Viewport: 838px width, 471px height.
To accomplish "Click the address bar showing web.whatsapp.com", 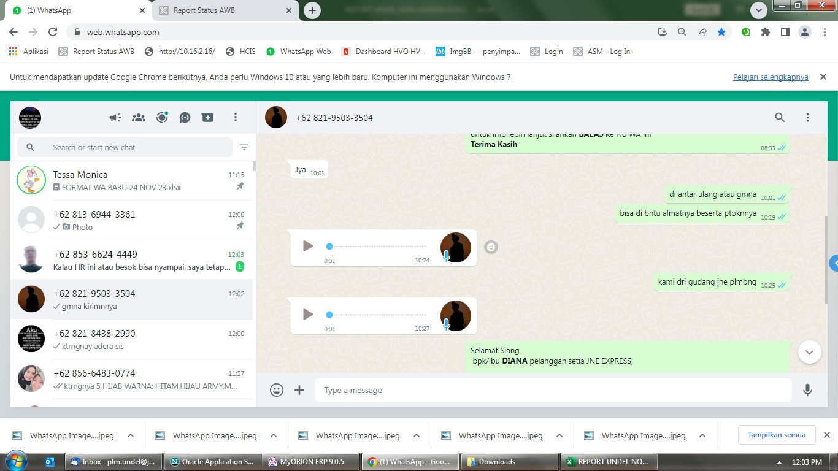I will point(362,32).
